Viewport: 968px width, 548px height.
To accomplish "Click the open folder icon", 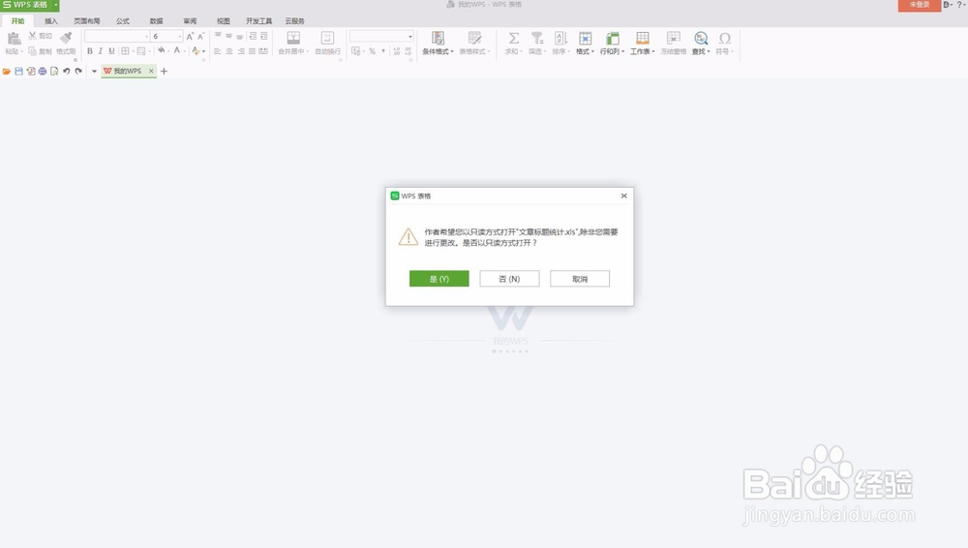I will [x=7, y=71].
